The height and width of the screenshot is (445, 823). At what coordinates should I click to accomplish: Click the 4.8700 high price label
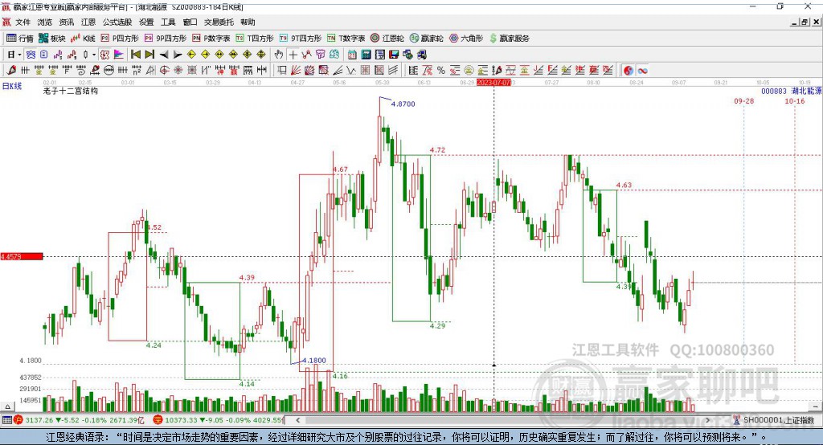(x=403, y=104)
